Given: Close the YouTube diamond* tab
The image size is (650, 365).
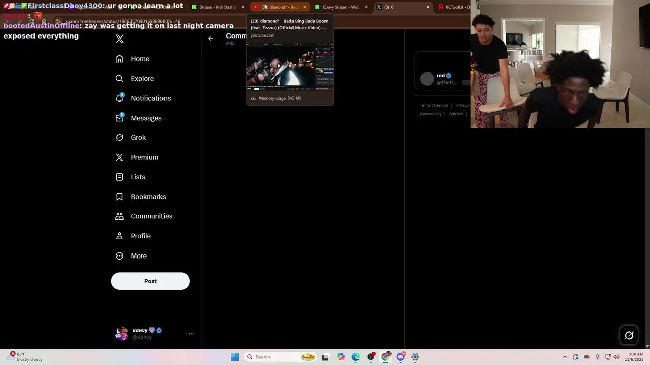Looking at the screenshot, I should click(x=305, y=7).
